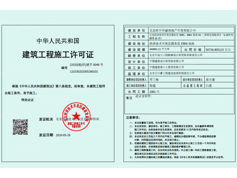Image resolution: width=237 pixels, height=178 pixels.
Task: Click the name 白昱
Action: (209, 86)
